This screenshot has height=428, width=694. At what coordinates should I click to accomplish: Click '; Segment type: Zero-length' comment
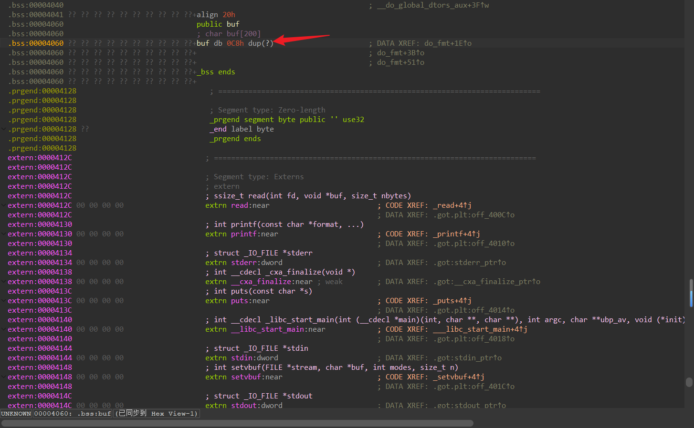[x=267, y=110]
